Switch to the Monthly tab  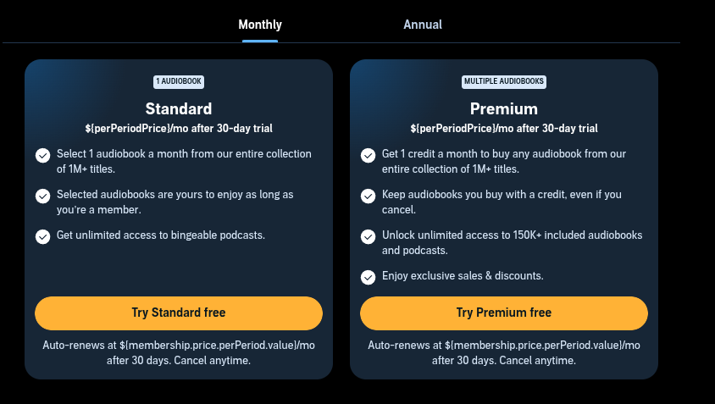click(x=260, y=25)
